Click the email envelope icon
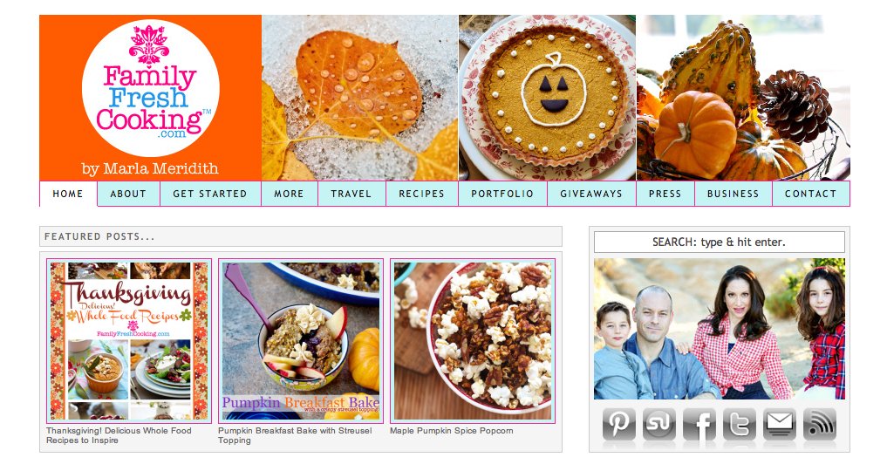Viewport: 887px width, 471px height. [780, 424]
